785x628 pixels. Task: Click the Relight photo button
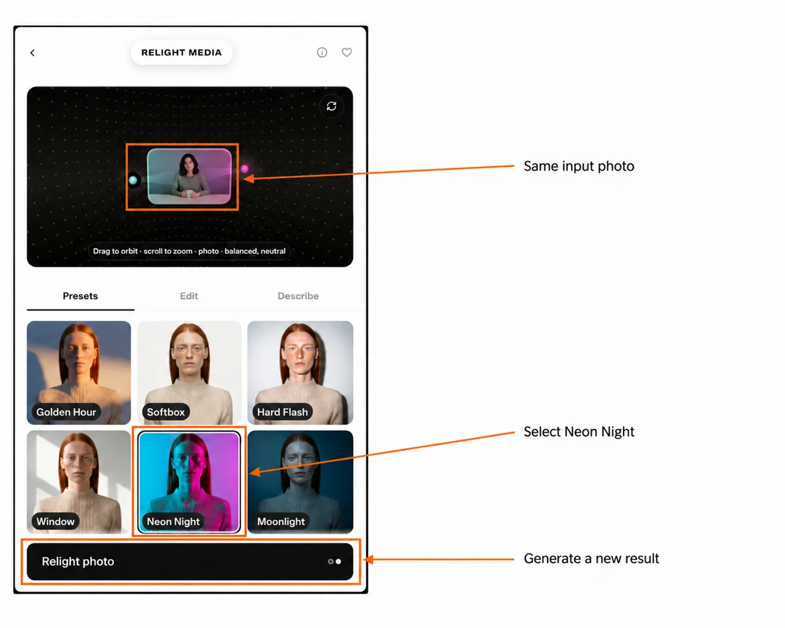[x=190, y=561]
